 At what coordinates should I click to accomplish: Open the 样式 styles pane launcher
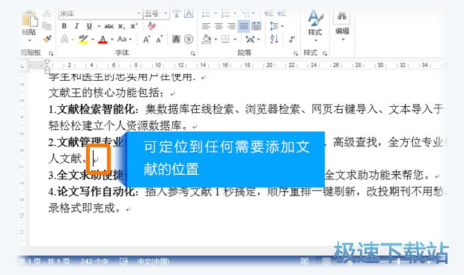point(325,54)
